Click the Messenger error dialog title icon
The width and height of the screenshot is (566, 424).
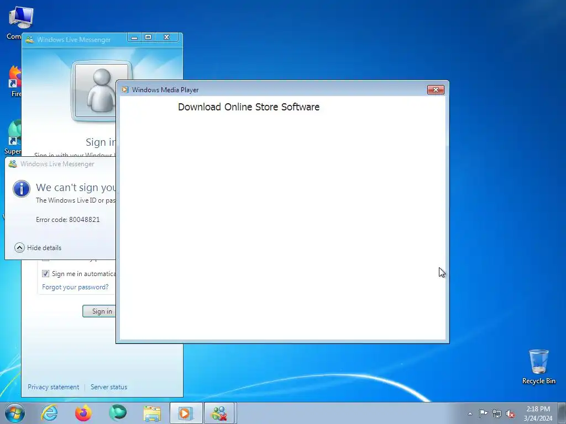click(13, 164)
